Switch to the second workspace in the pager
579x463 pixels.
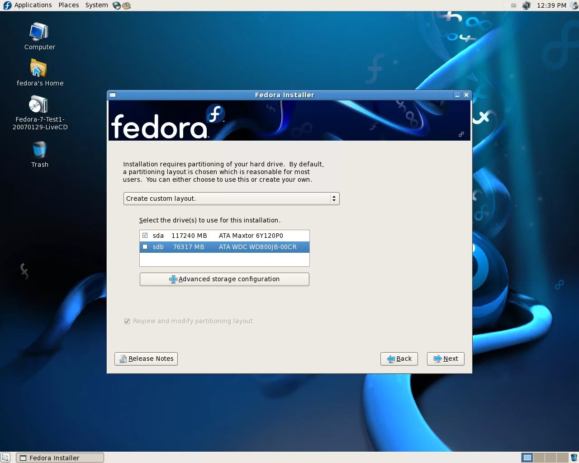[539, 458]
